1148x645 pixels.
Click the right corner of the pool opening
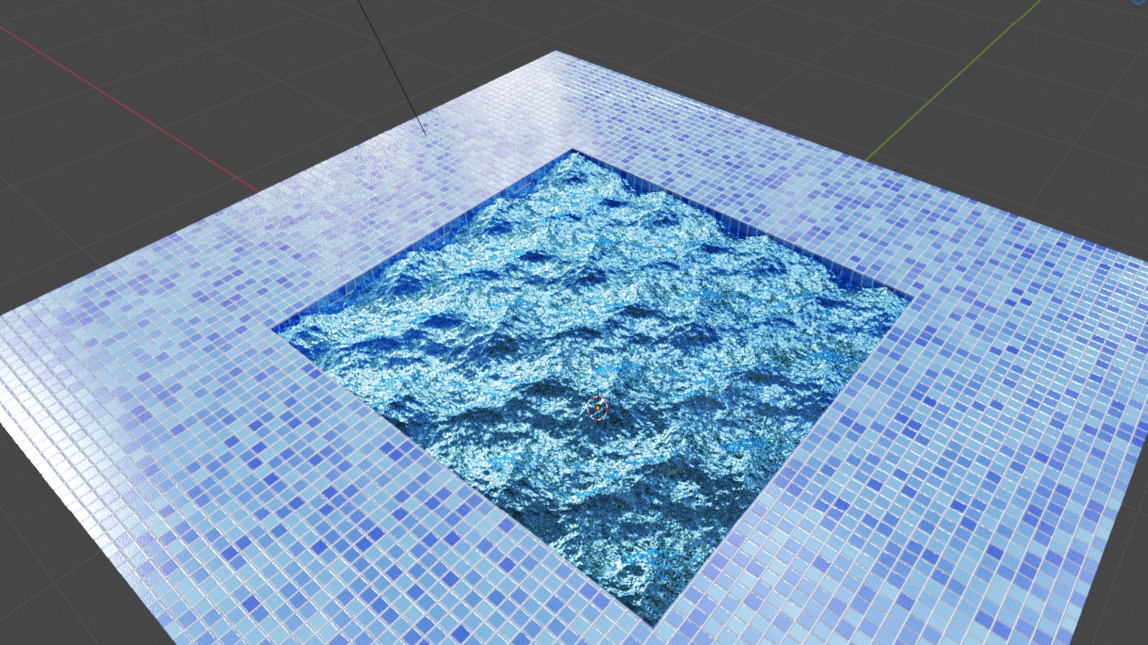pyautogui.click(x=912, y=297)
